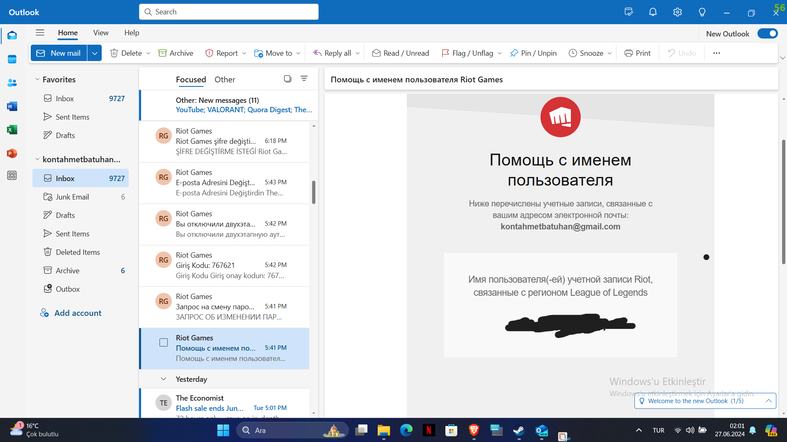Click the Select mode icon above message list
This screenshot has height=442, width=787.
click(287, 79)
